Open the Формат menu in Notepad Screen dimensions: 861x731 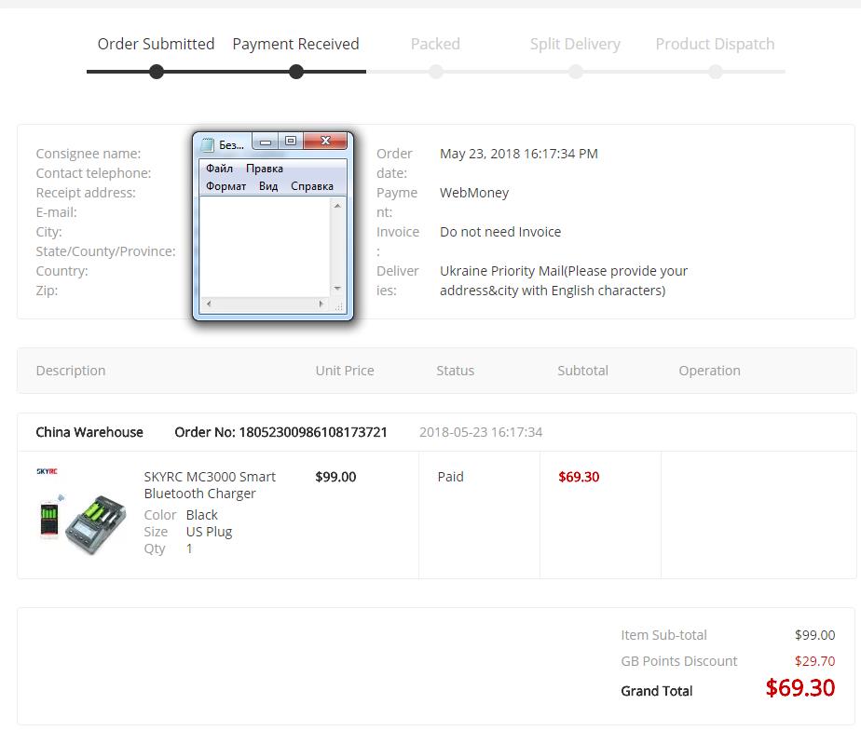[x=225, y=186]
